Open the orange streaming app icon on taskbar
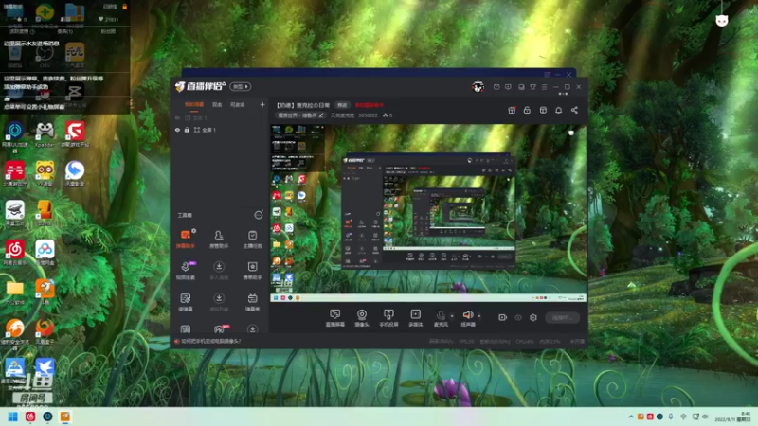 (x=65, y=417)
